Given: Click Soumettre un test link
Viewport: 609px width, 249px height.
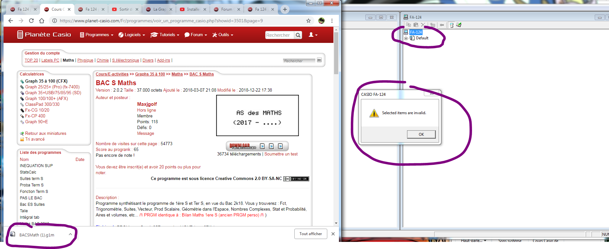Looking at the screenshot, I should (281, 154).
